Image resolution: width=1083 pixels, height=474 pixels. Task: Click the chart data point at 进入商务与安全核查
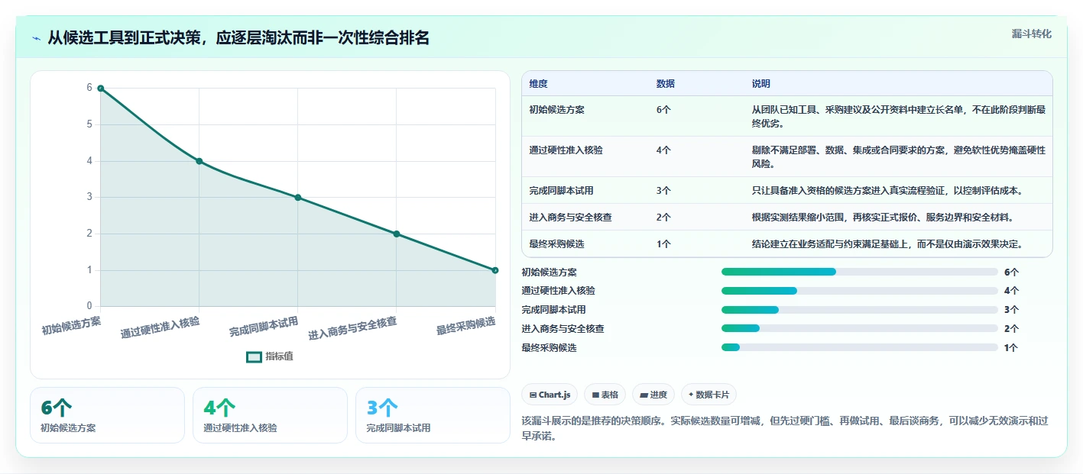396,234
